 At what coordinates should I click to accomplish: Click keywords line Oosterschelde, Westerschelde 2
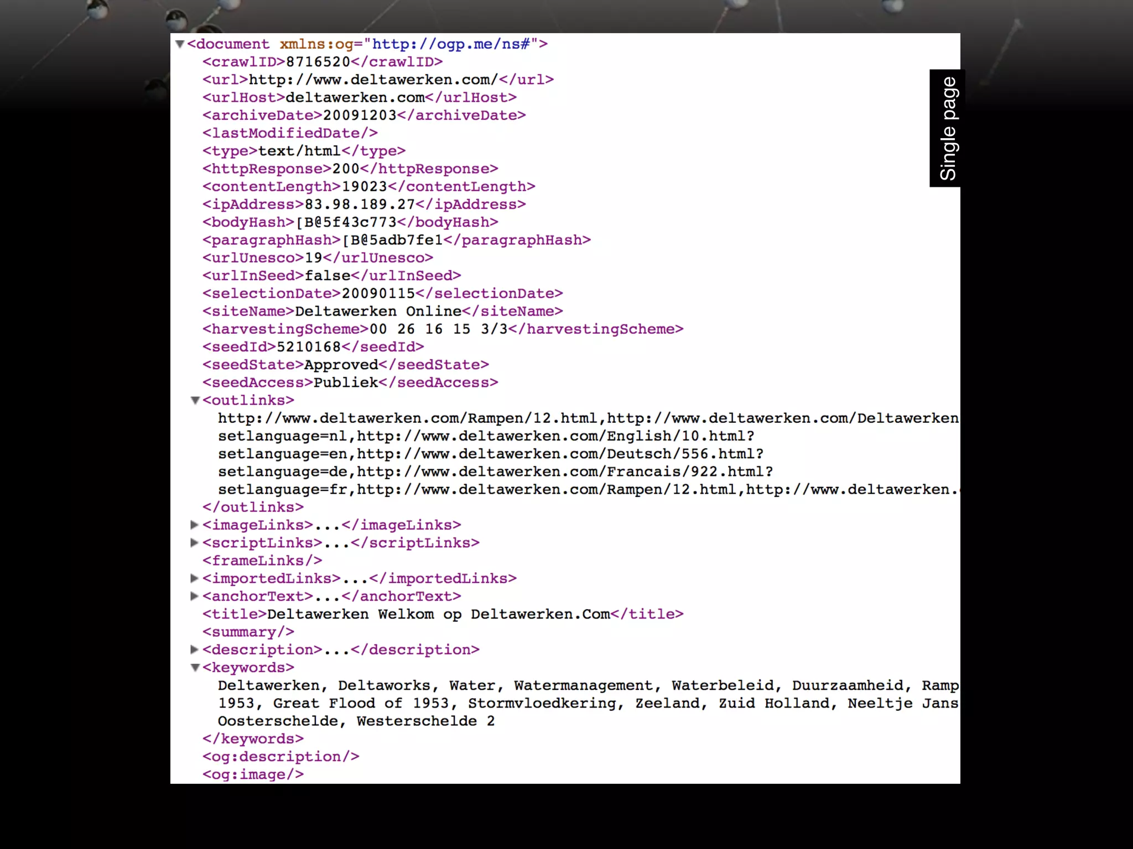pyautogui.click(x=356, y=721)
